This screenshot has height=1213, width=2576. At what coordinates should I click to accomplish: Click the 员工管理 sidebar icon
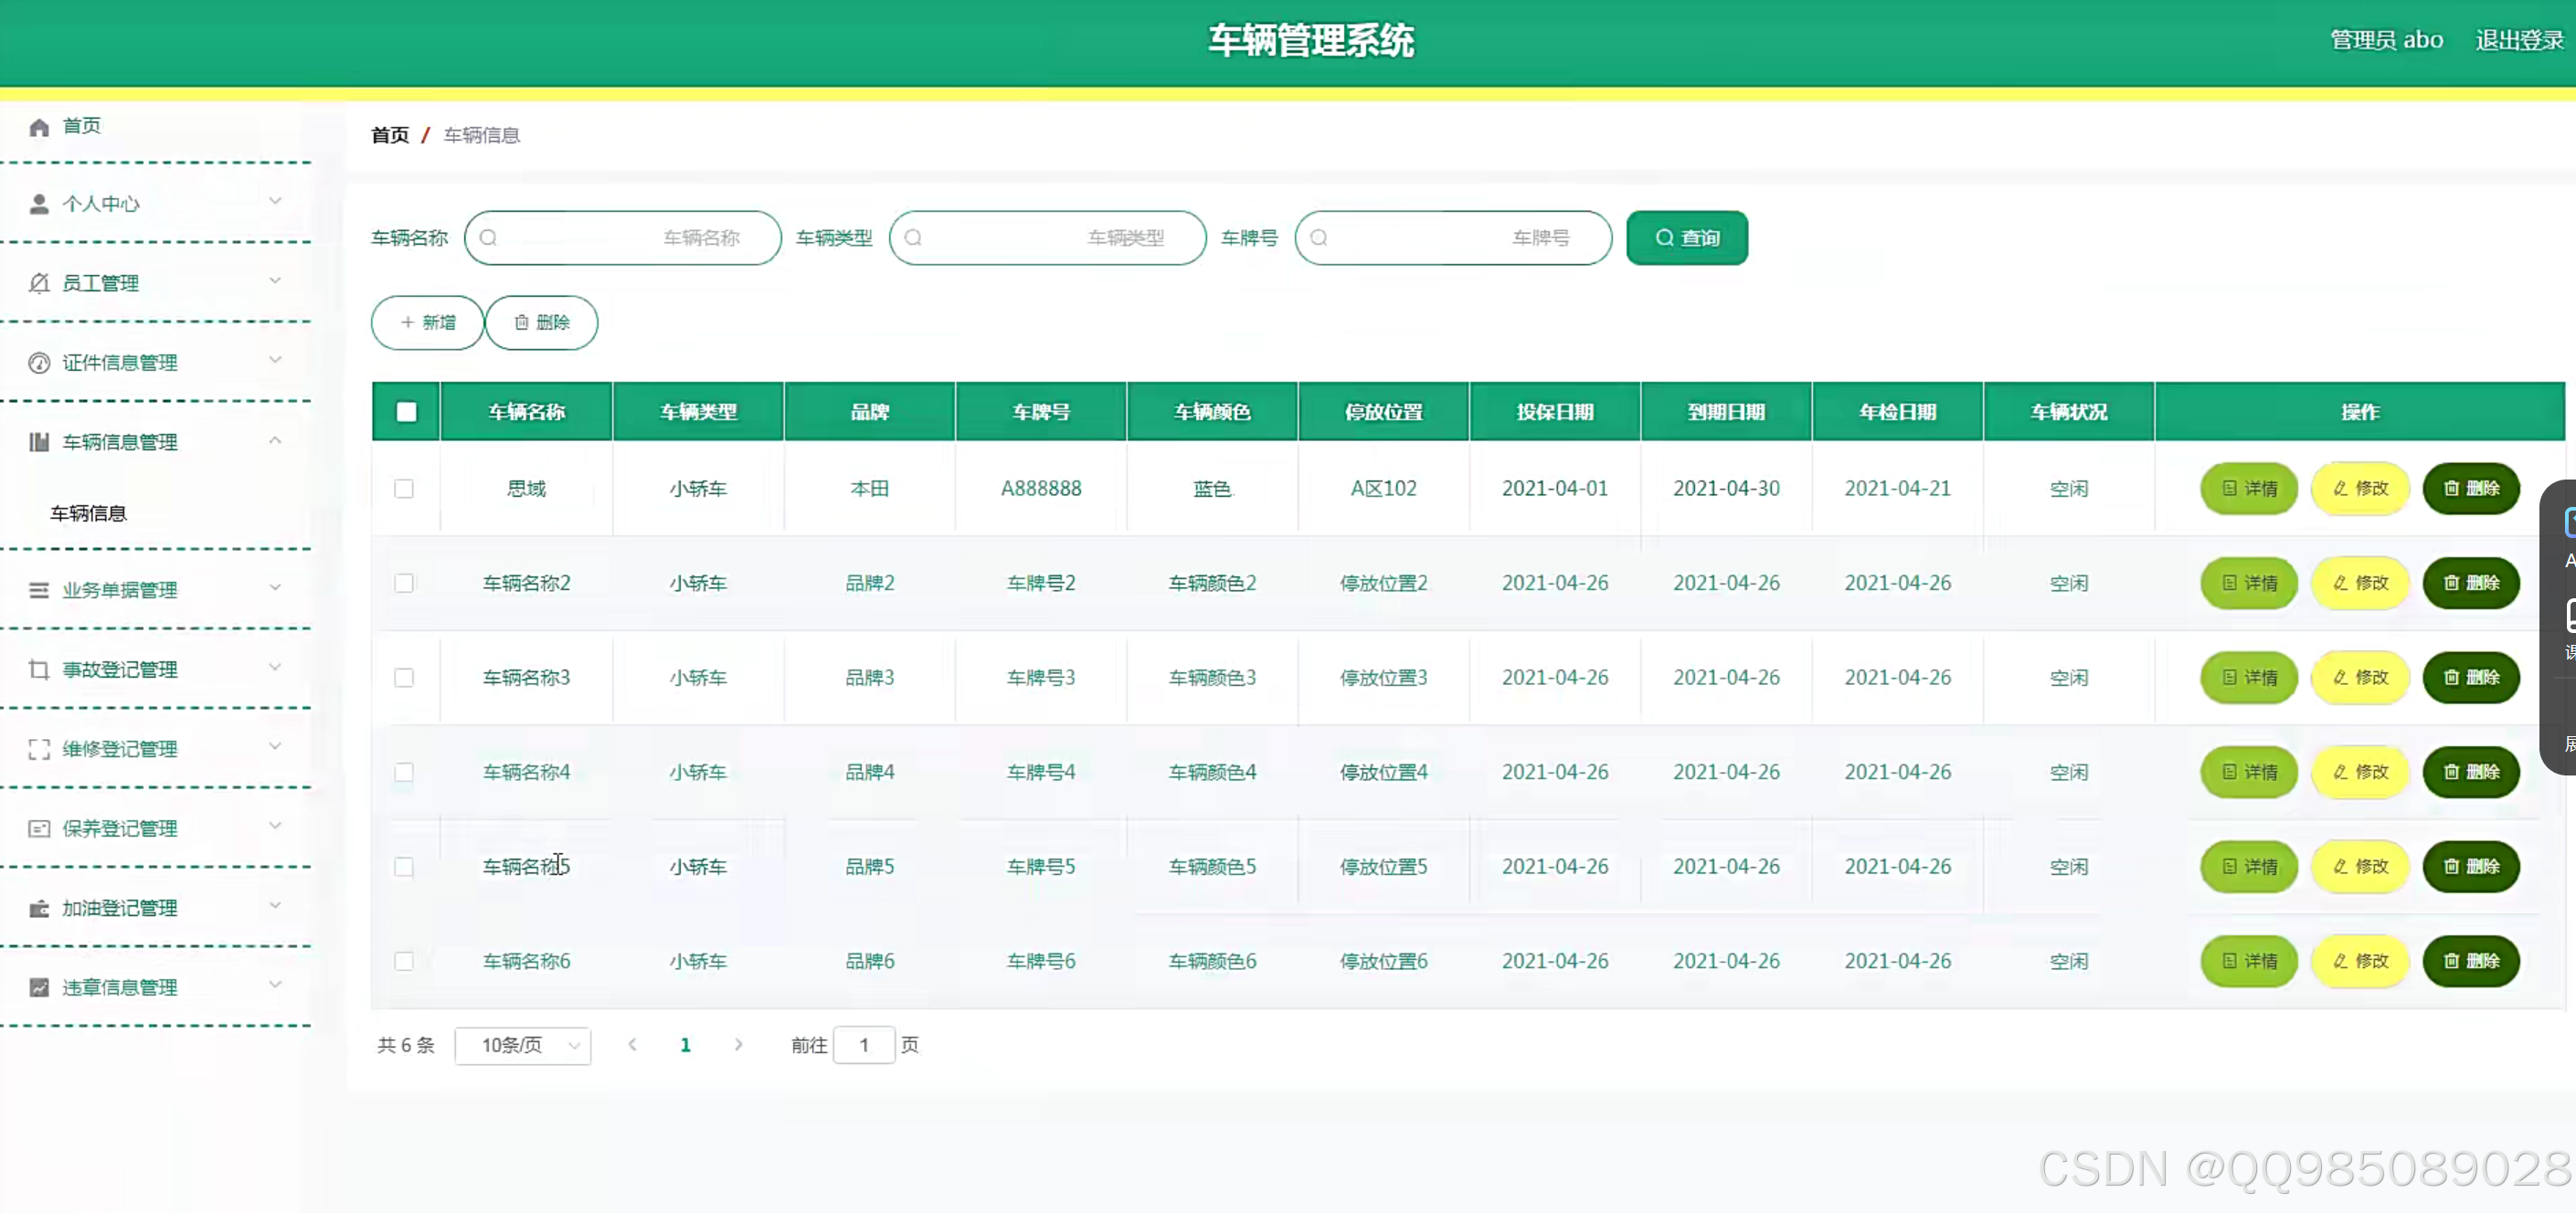point(39,283)
